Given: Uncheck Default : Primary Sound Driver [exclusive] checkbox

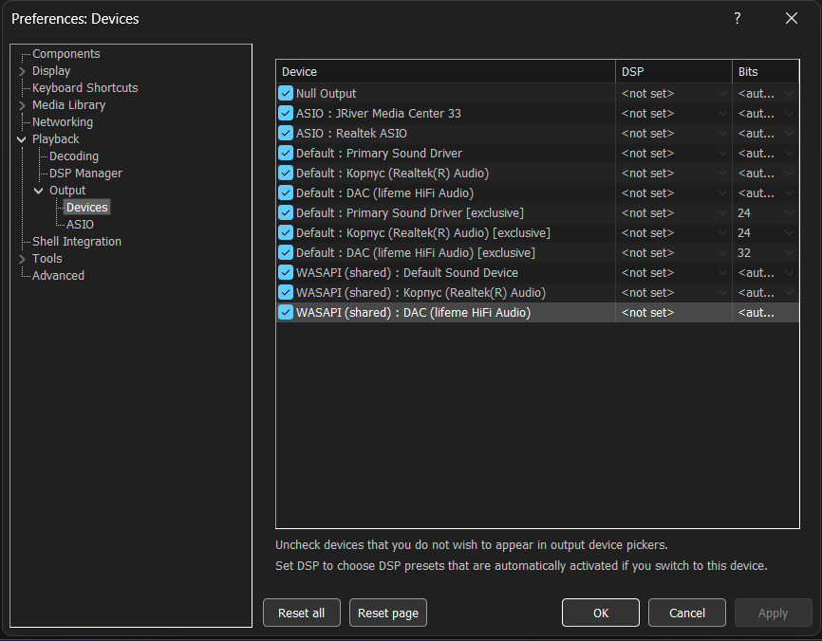Looking at the screenshot, I should click(286, 213).
